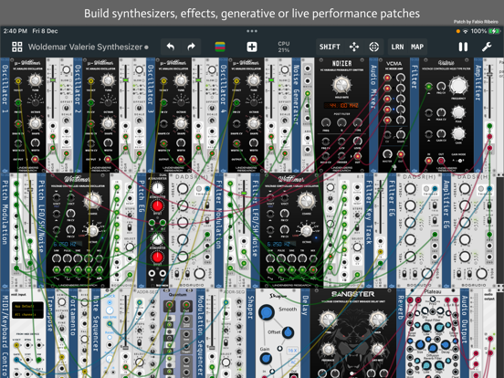
Task: Add a new module with plus icon
Action: 252,47
